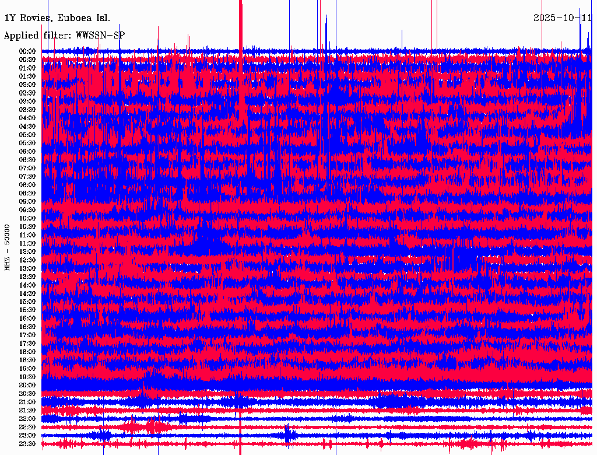Click the 17:30 time label

27,344
